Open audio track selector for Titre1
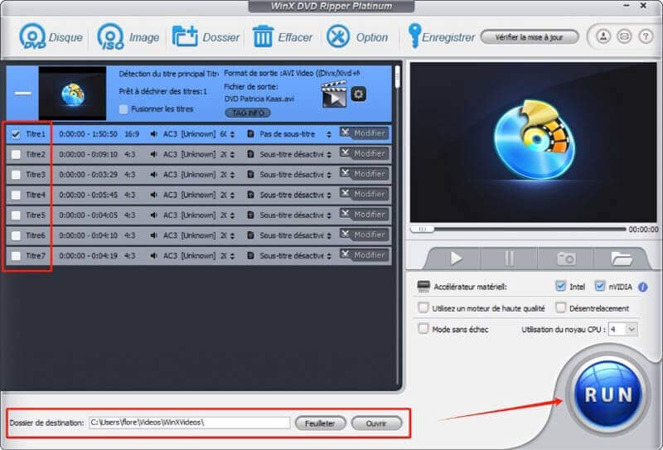This screenshot has width=663, height=450. 232,134
